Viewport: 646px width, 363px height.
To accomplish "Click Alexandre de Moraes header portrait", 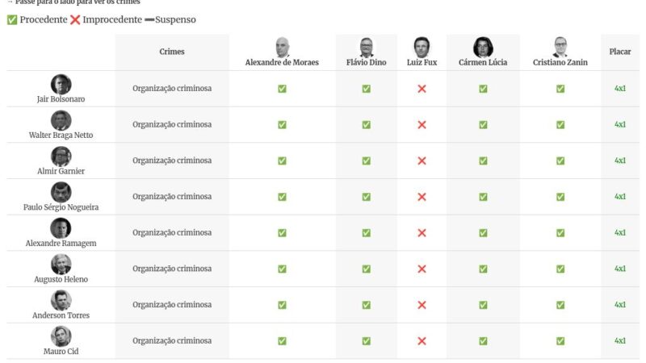I will click(x=282, y=47).
